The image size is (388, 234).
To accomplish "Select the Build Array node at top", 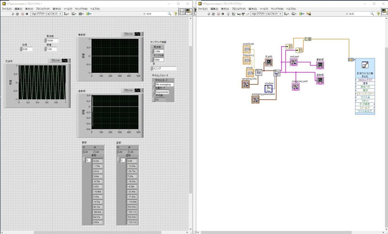I will (x=308, y=39).
